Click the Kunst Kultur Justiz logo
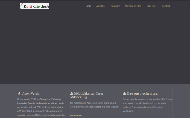 tap(35, 6)
